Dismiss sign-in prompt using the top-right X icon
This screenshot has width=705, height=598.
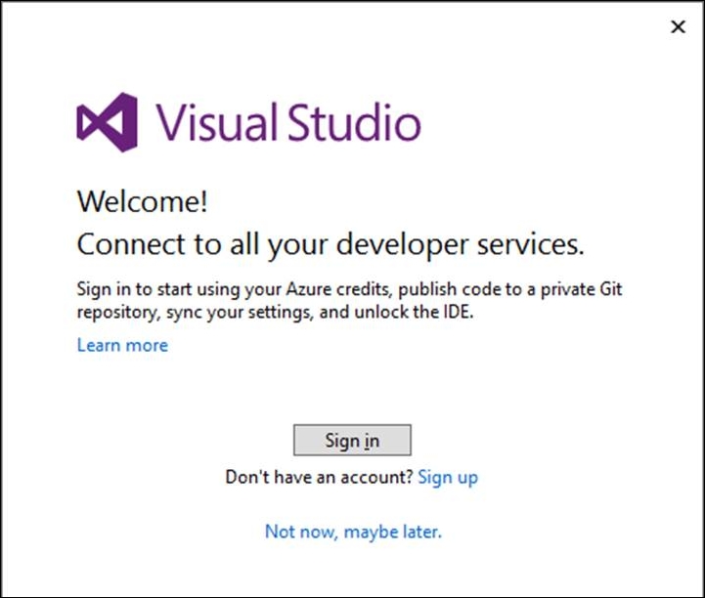click(x=678, y=27)
